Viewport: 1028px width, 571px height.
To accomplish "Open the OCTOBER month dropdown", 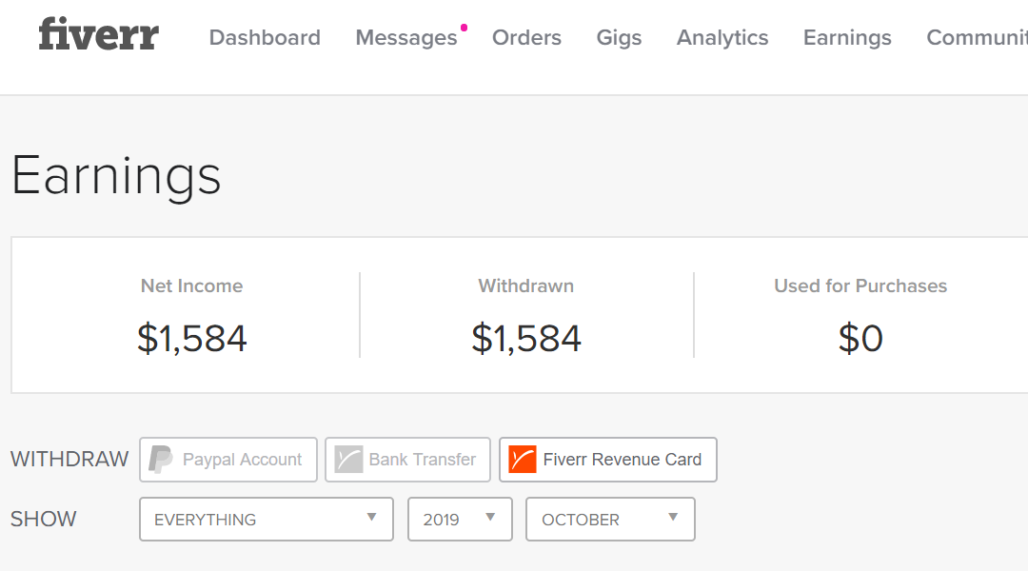I will point(610,520).
